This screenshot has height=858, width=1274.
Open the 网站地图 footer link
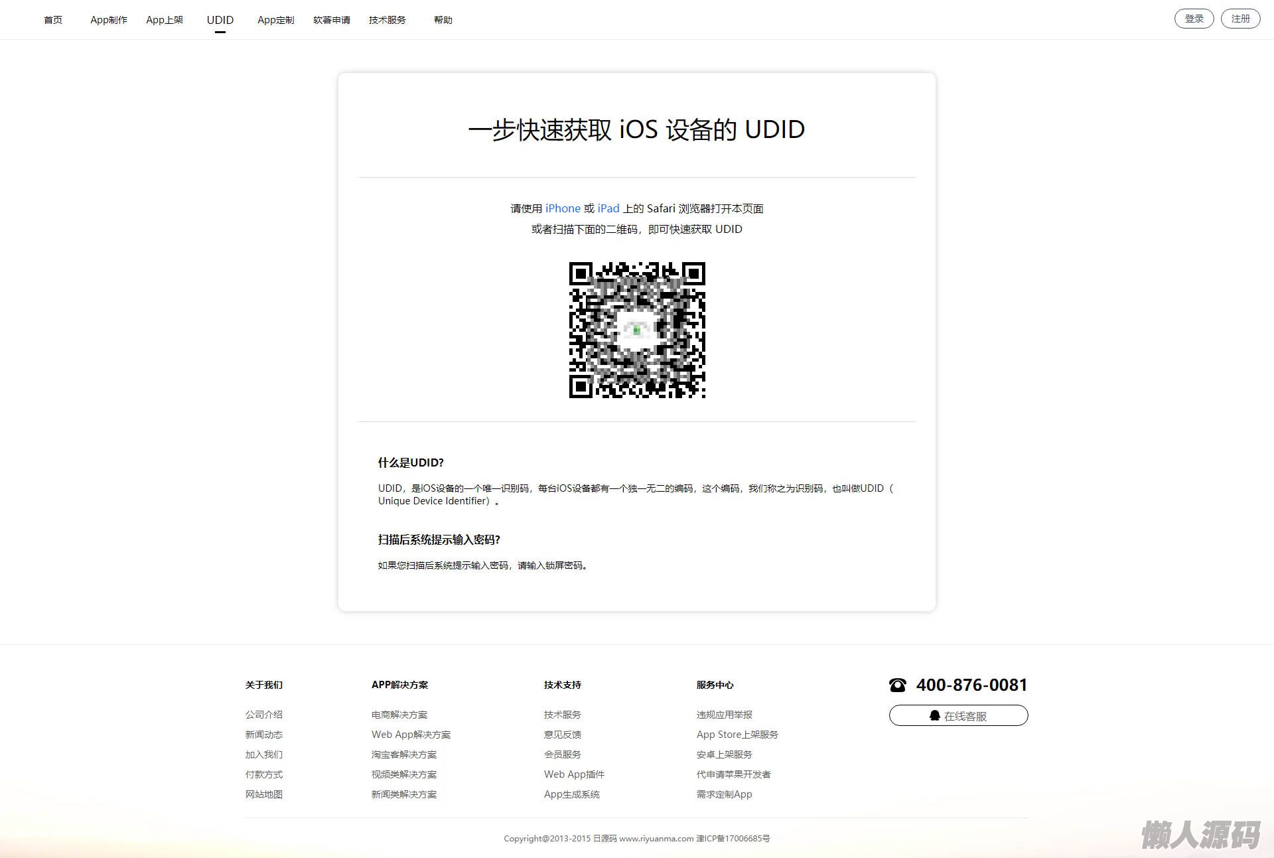click(264, 794)
